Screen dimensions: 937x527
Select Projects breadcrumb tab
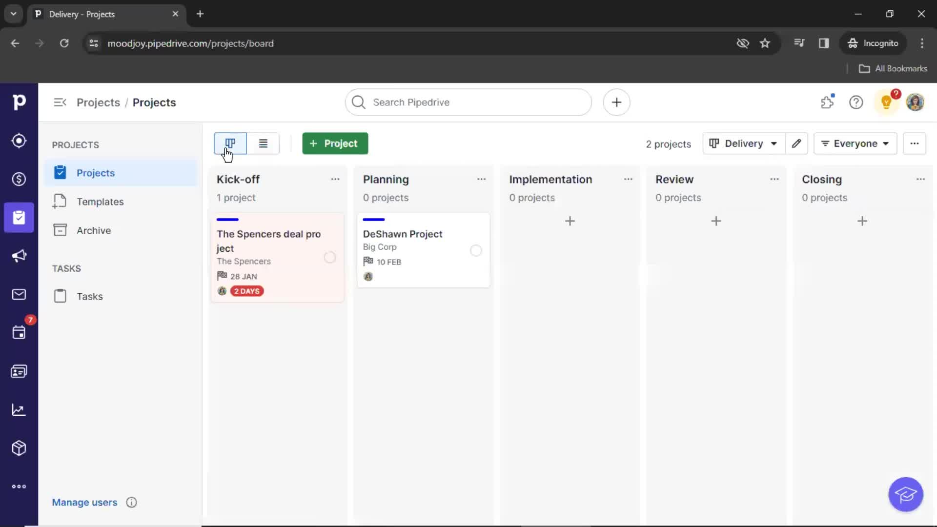coord(99,102)
